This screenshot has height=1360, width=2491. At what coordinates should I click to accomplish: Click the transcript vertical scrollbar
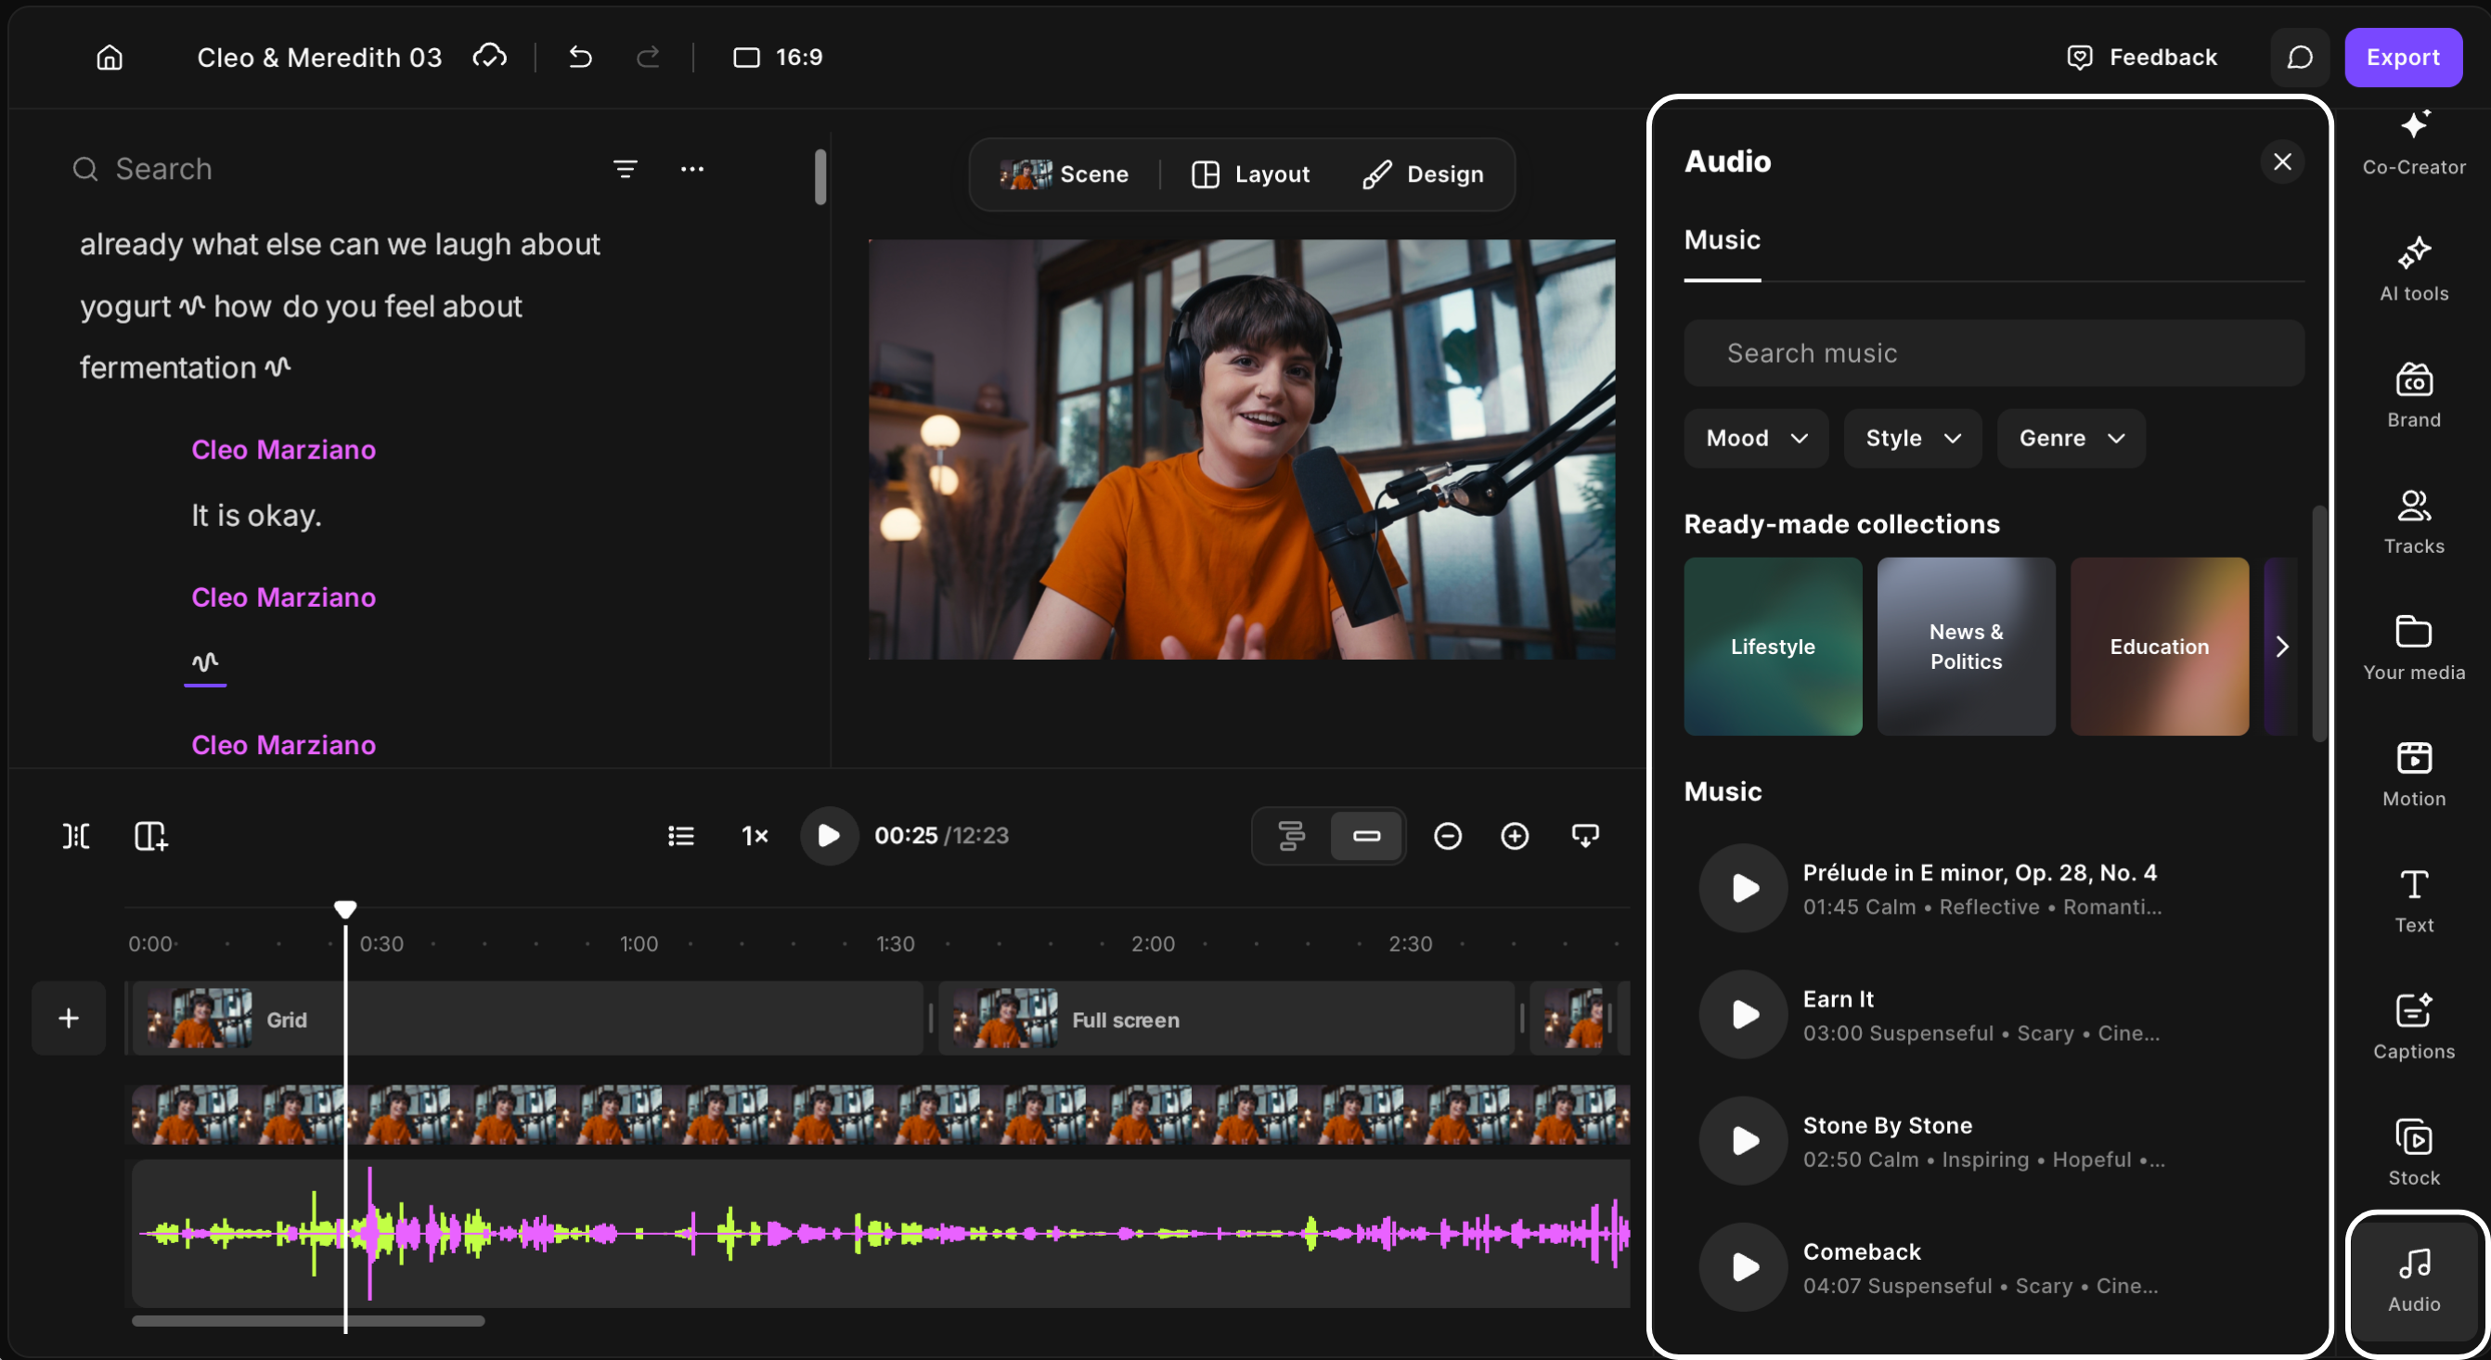[x=820, y=177]
